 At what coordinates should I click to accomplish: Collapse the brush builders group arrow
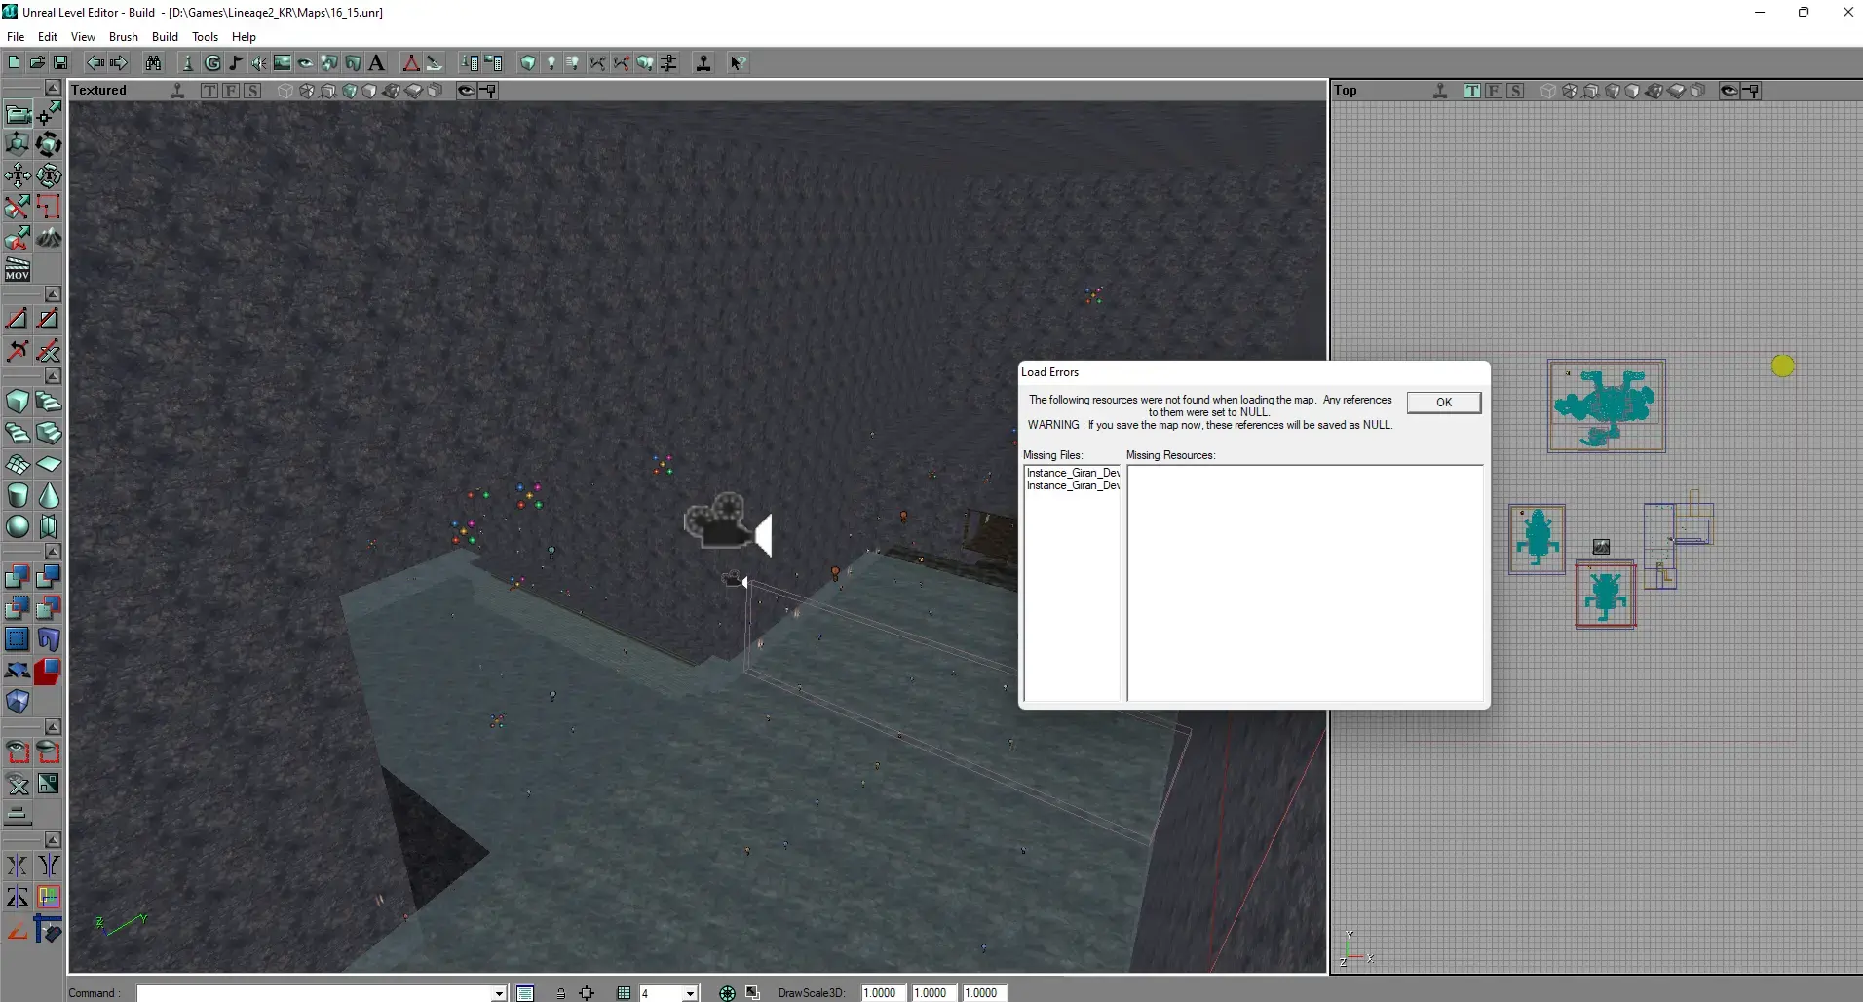click(x=54, y=376)
